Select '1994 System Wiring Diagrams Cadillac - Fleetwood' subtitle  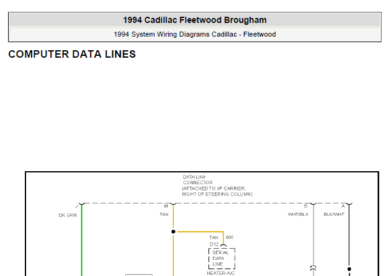pos(195,34)
